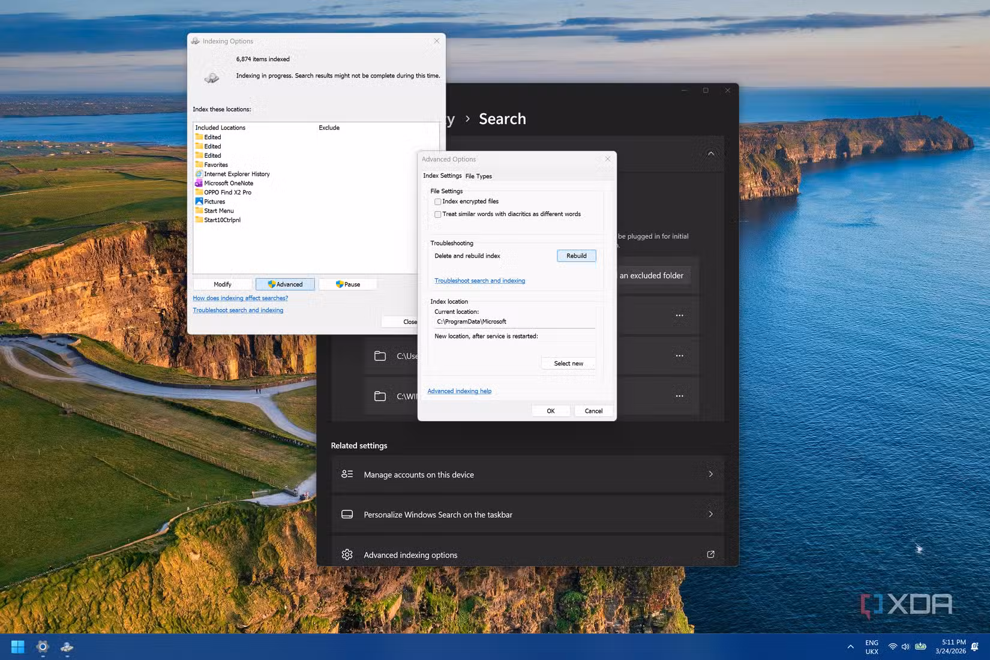Close the Indexing Options dialog via Close button
The width and height of the screenshot is (990, 660).
tap(400, 322)
